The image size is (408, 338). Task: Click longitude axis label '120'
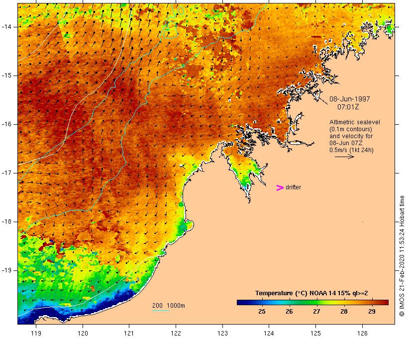coord(83,333)
